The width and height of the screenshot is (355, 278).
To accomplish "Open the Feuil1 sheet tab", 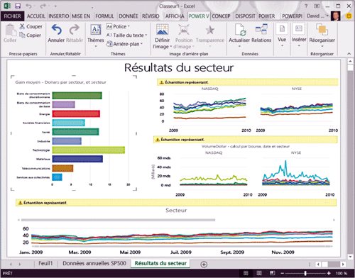I will (x=45, y=263).
